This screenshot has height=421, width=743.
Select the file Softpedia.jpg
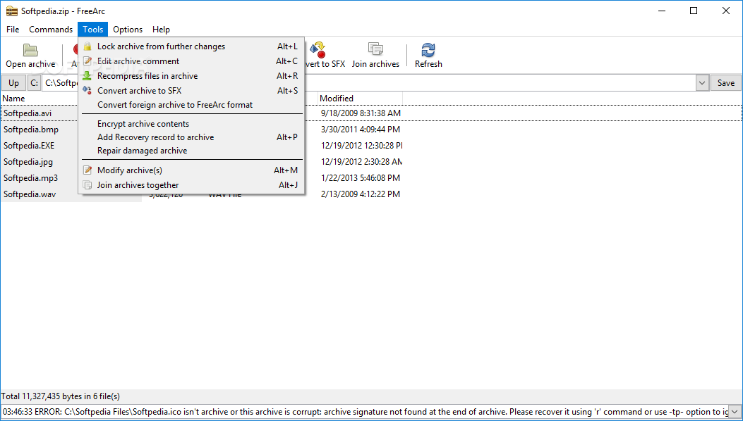(28, 162)
